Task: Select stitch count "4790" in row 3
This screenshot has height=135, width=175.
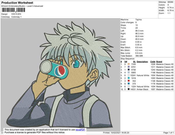Action: point(134,70)
